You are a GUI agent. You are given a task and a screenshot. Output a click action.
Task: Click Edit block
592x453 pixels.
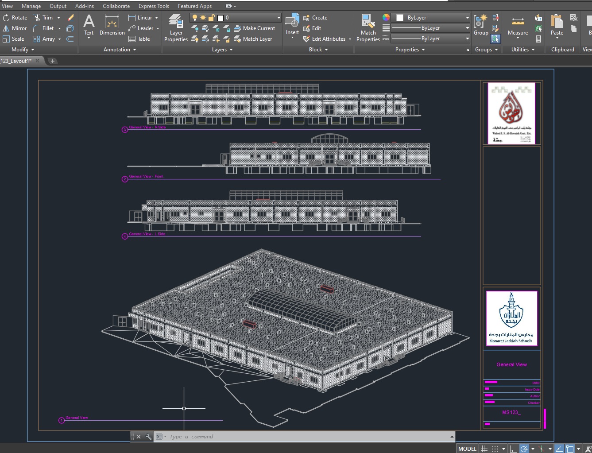coord(312,28)
